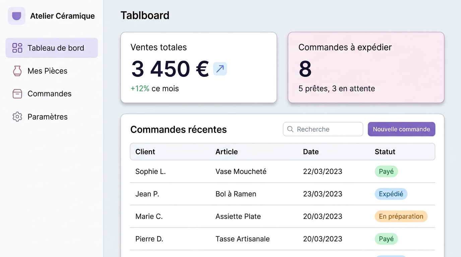Click the Payé badge in Sophie L.'s row

pos(386,171)
